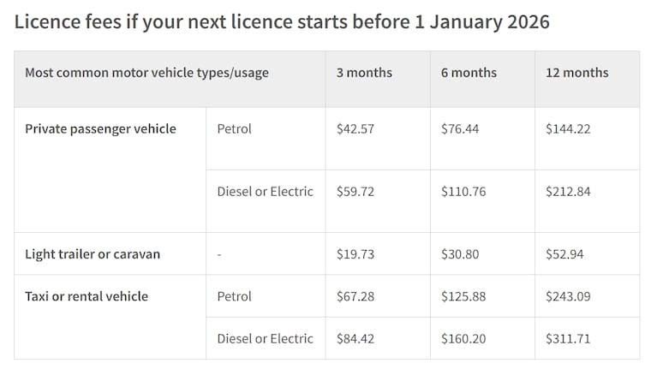Click the $19.73 light trailer fee
657x369 pixels.
[x=355, y=254]
